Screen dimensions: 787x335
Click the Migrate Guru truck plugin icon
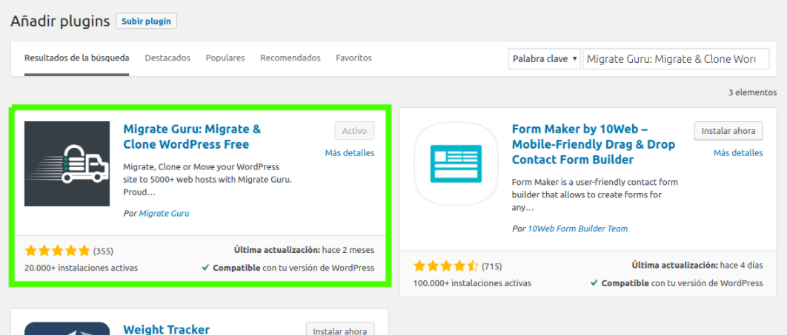[x=67, y=163]
